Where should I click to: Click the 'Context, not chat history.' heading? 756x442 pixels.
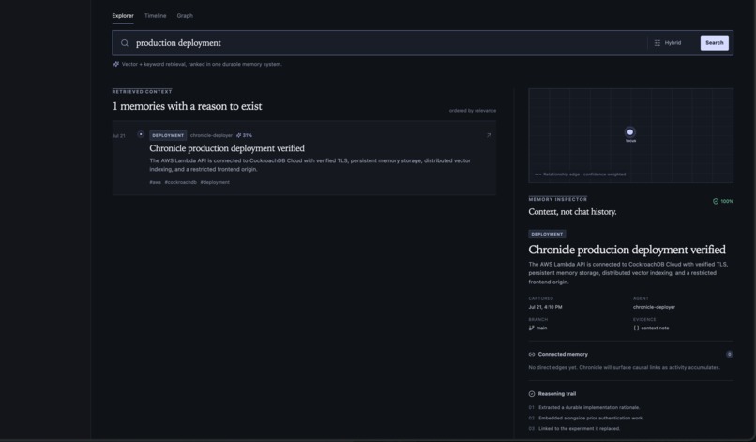point(572,212)
